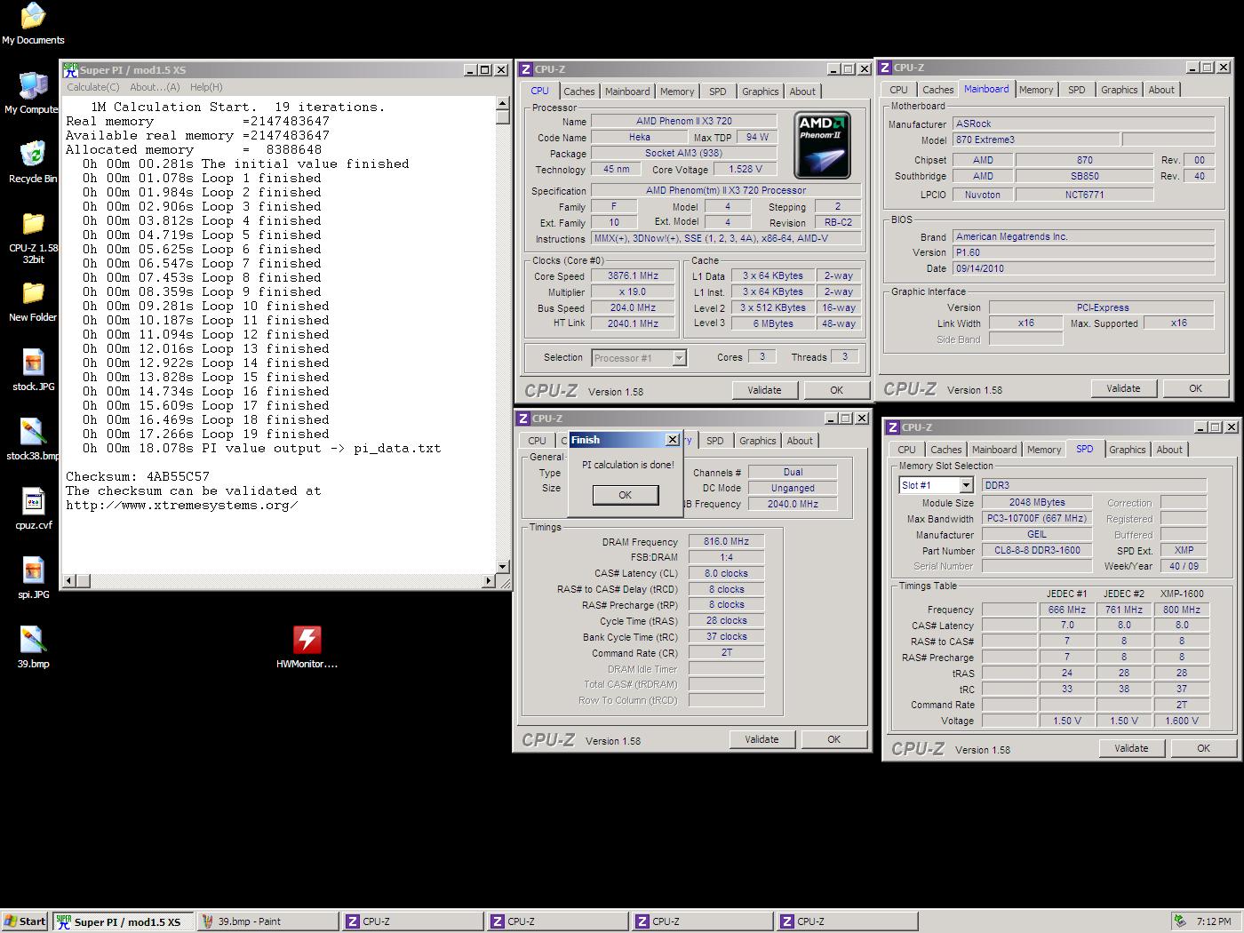The height and width of the screenshot is (933, 1244).
Task: Click OK in SPD window
Action: click(1203, 748)
